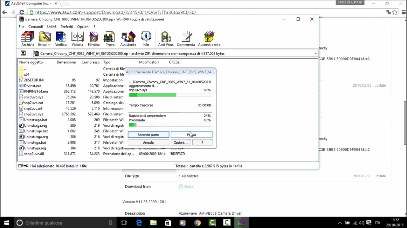The image size is (407, 228).
Task: Sort by Dimensione column header
Action: point(66,62)
